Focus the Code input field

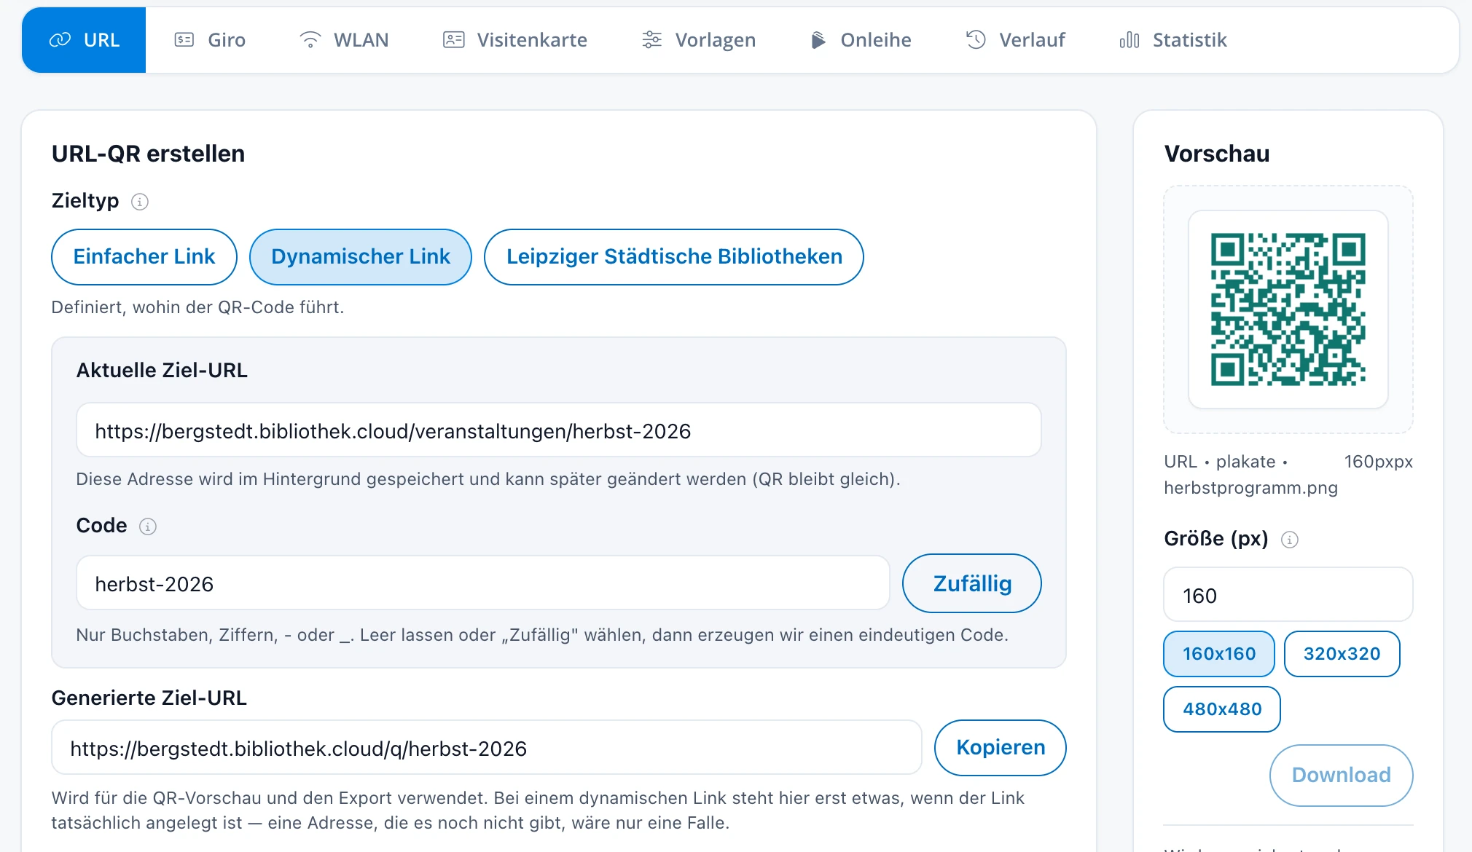pyautogui.click(x=483, y=583)
